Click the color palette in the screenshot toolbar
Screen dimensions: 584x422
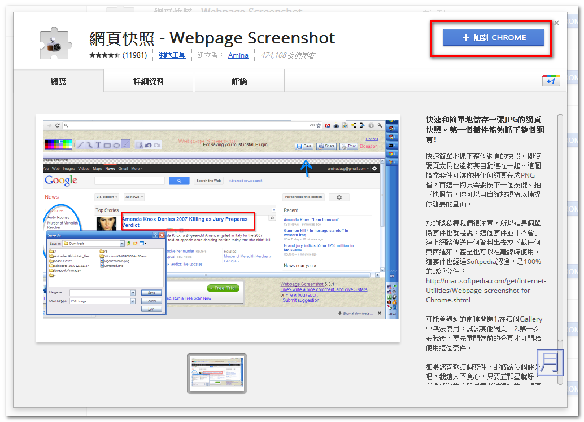click(59, 144)
